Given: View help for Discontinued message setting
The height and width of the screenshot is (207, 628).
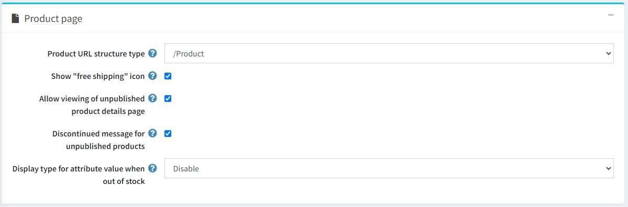Looking at the screenshot, I should [152, 133].
